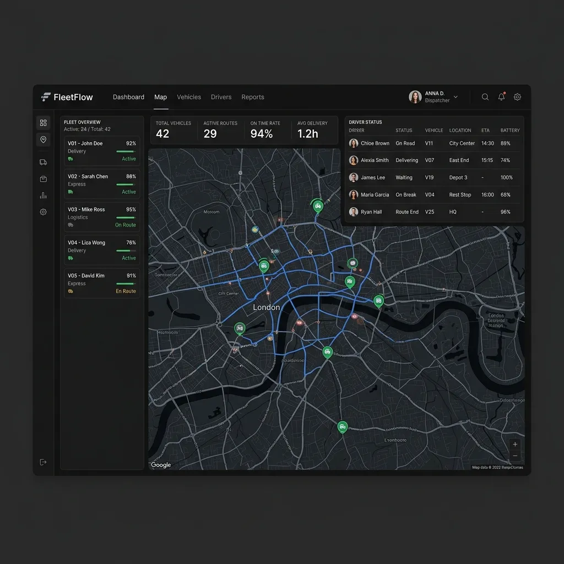Viewport: 564px width, 564px height.
Task: Select Alexia Smith driver name
Action: (375, 160)
